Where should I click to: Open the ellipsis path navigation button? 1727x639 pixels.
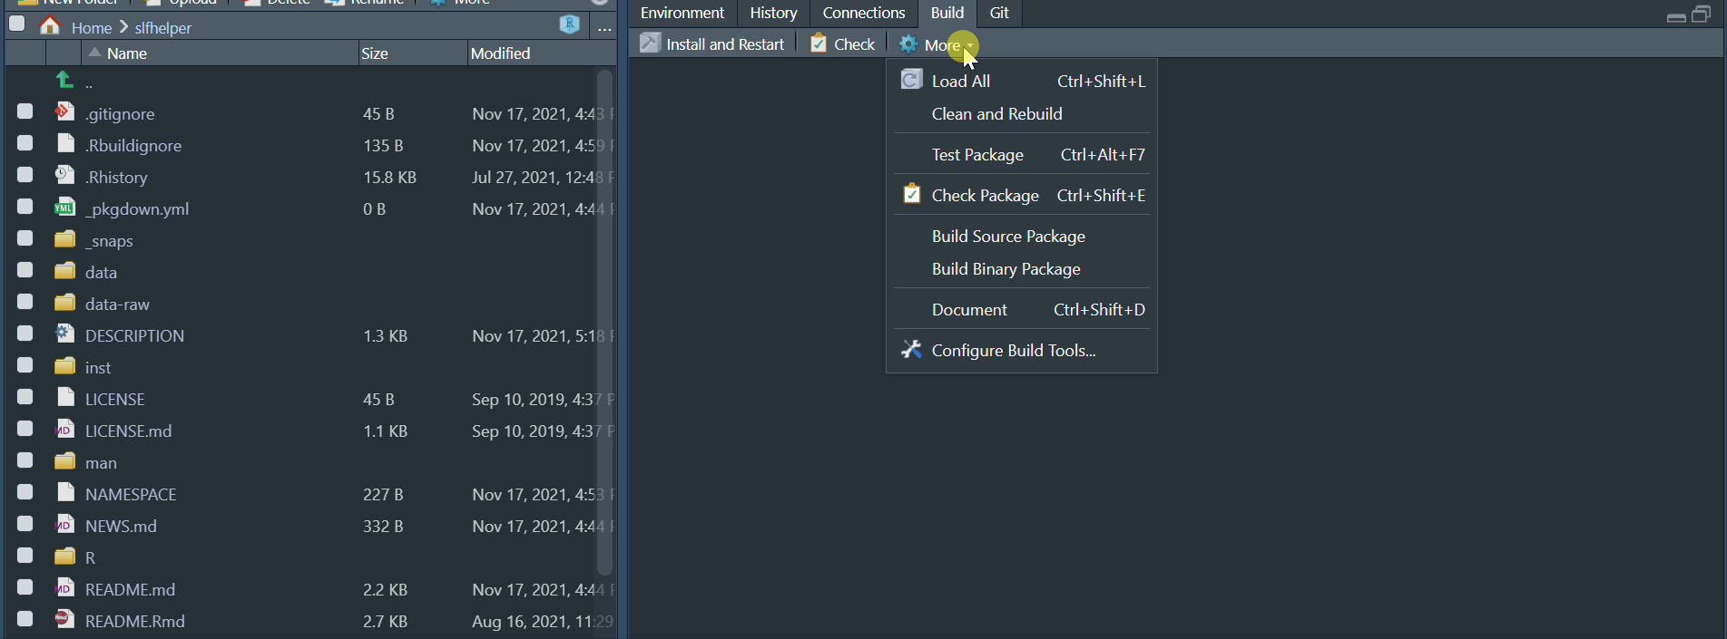[603, 28]
